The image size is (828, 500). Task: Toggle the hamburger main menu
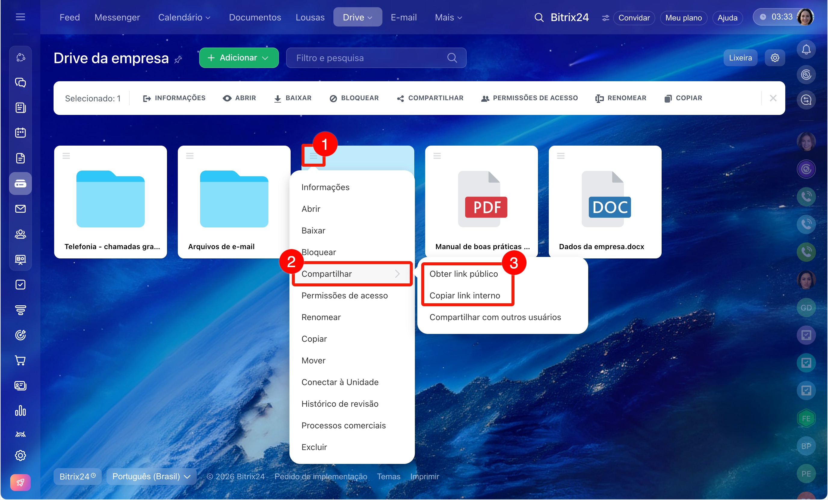point(20,17)
